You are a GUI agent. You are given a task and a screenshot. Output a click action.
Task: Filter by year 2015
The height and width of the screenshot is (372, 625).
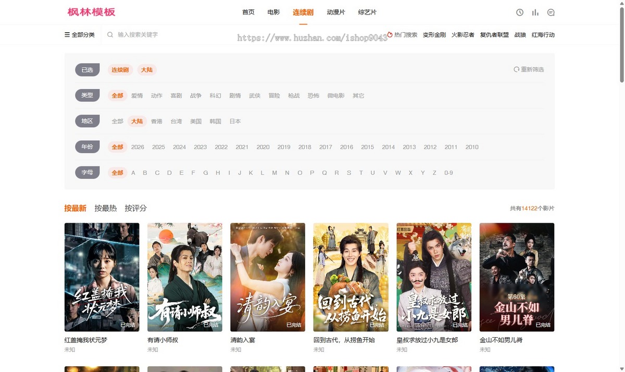click(368, 147)
